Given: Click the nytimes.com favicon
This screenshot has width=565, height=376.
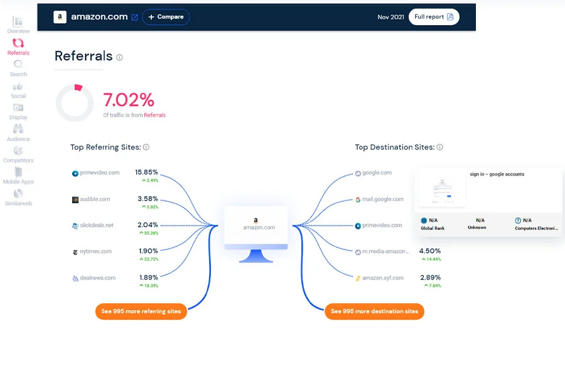Looking at the screenshot, I should pos(75,252).
